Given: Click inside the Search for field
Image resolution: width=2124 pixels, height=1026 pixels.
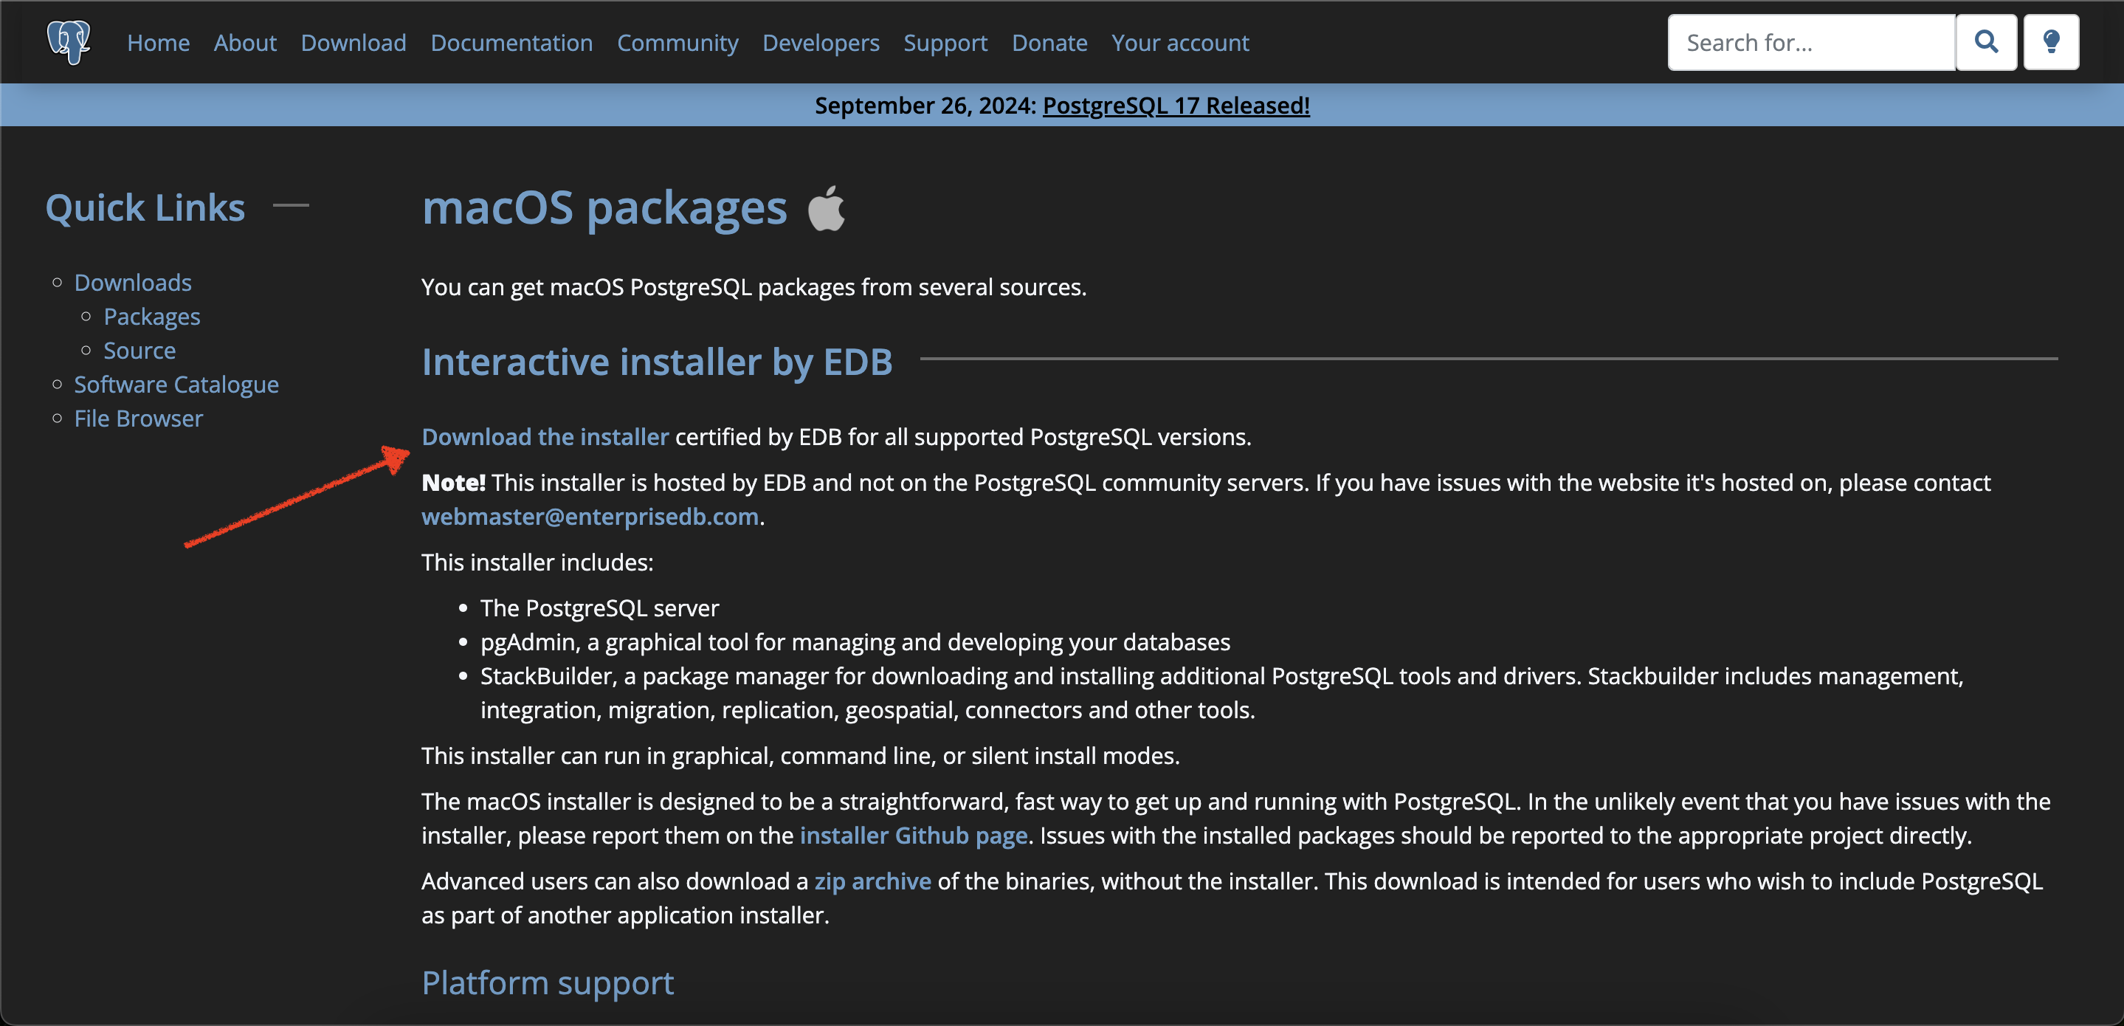Looking at the screenshot, I should [x=1810, y=42].
